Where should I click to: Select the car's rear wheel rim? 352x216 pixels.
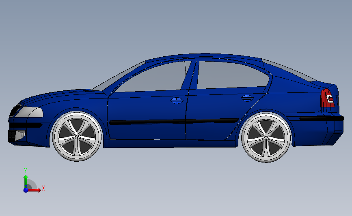click(266, 137)
